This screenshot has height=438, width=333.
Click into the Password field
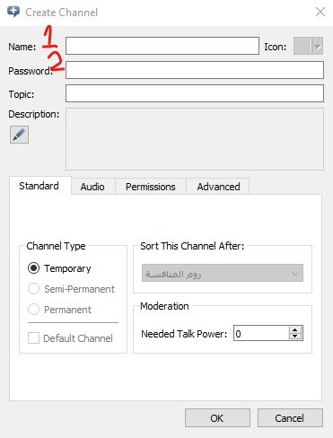click(195, 70)
